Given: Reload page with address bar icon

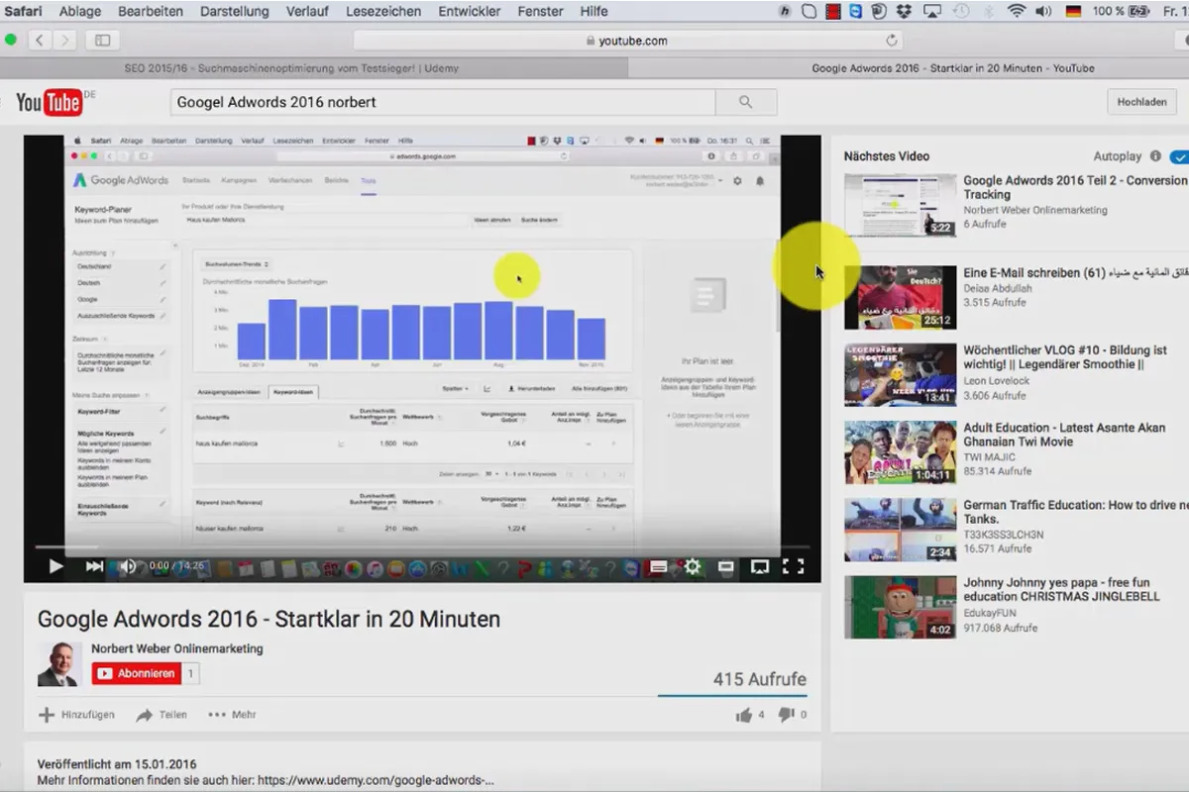Looking at the screenshot, I should (892, 41).
